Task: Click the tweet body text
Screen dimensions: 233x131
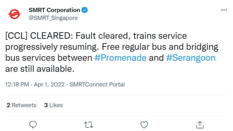Action: 112,52
